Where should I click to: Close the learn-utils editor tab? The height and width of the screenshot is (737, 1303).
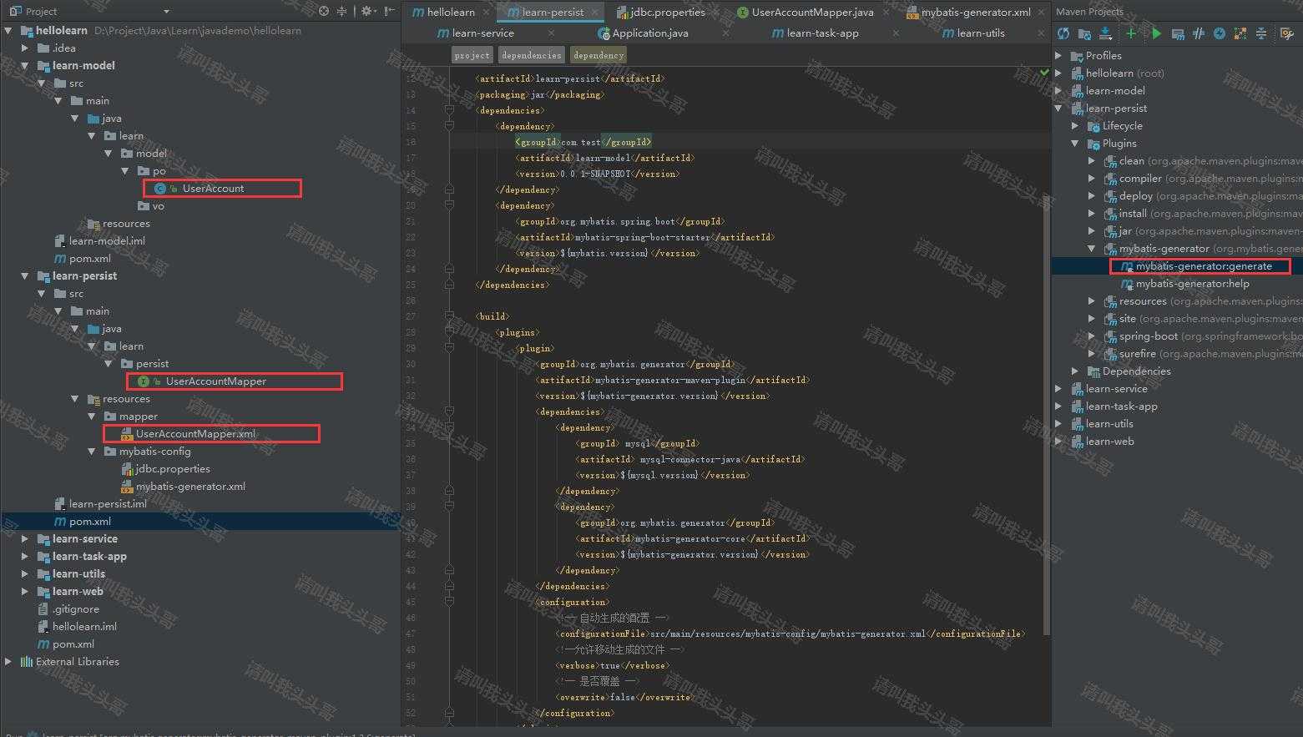click(1041, 33)
